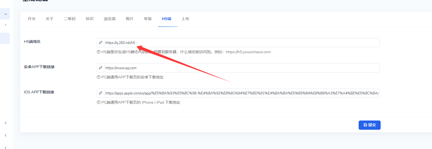Focus the IOS APP下载链接 apps.apple.com input
432x149 pixels.
[x=242, y=93]
